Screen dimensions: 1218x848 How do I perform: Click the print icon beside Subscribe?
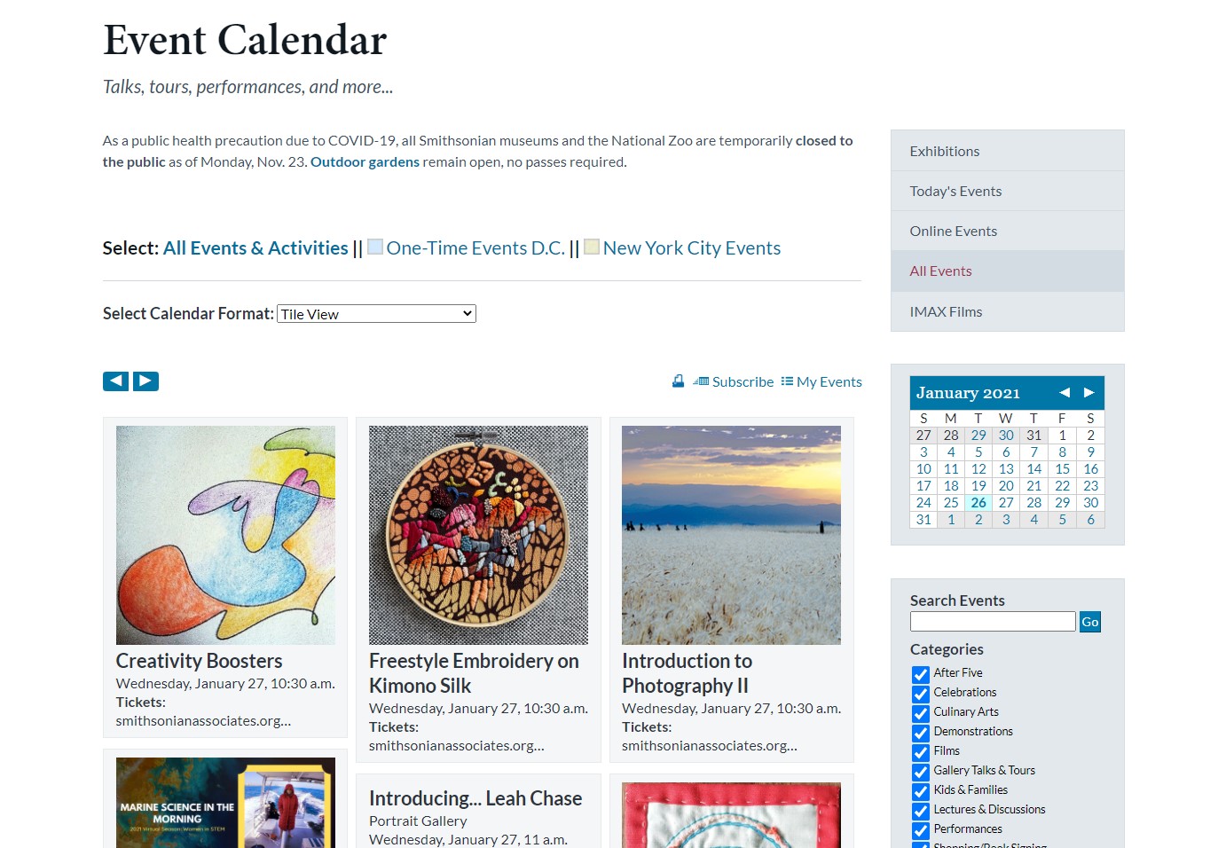pyautogui.click(x=678, y=381)
